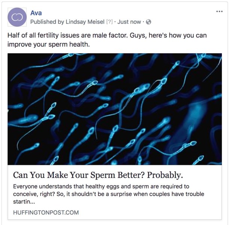This screenshot has height=225, width=229.
Task: Open the Ava page profile logo
Action: [x=17, y=17]
